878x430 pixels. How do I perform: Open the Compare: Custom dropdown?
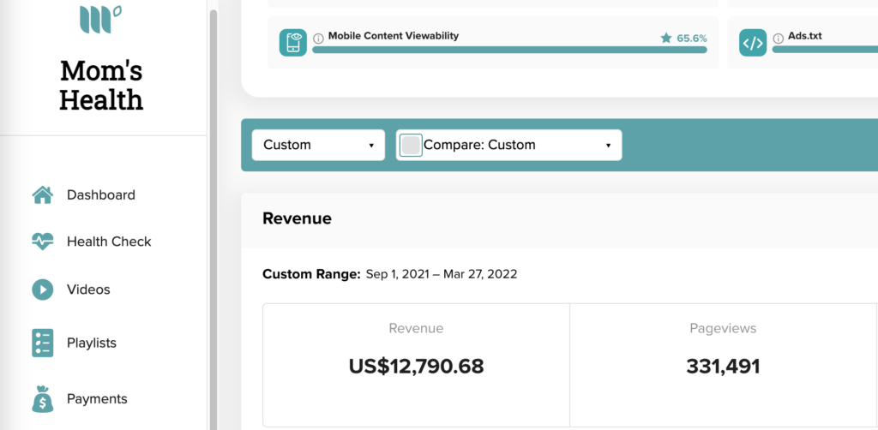[509, 146]
